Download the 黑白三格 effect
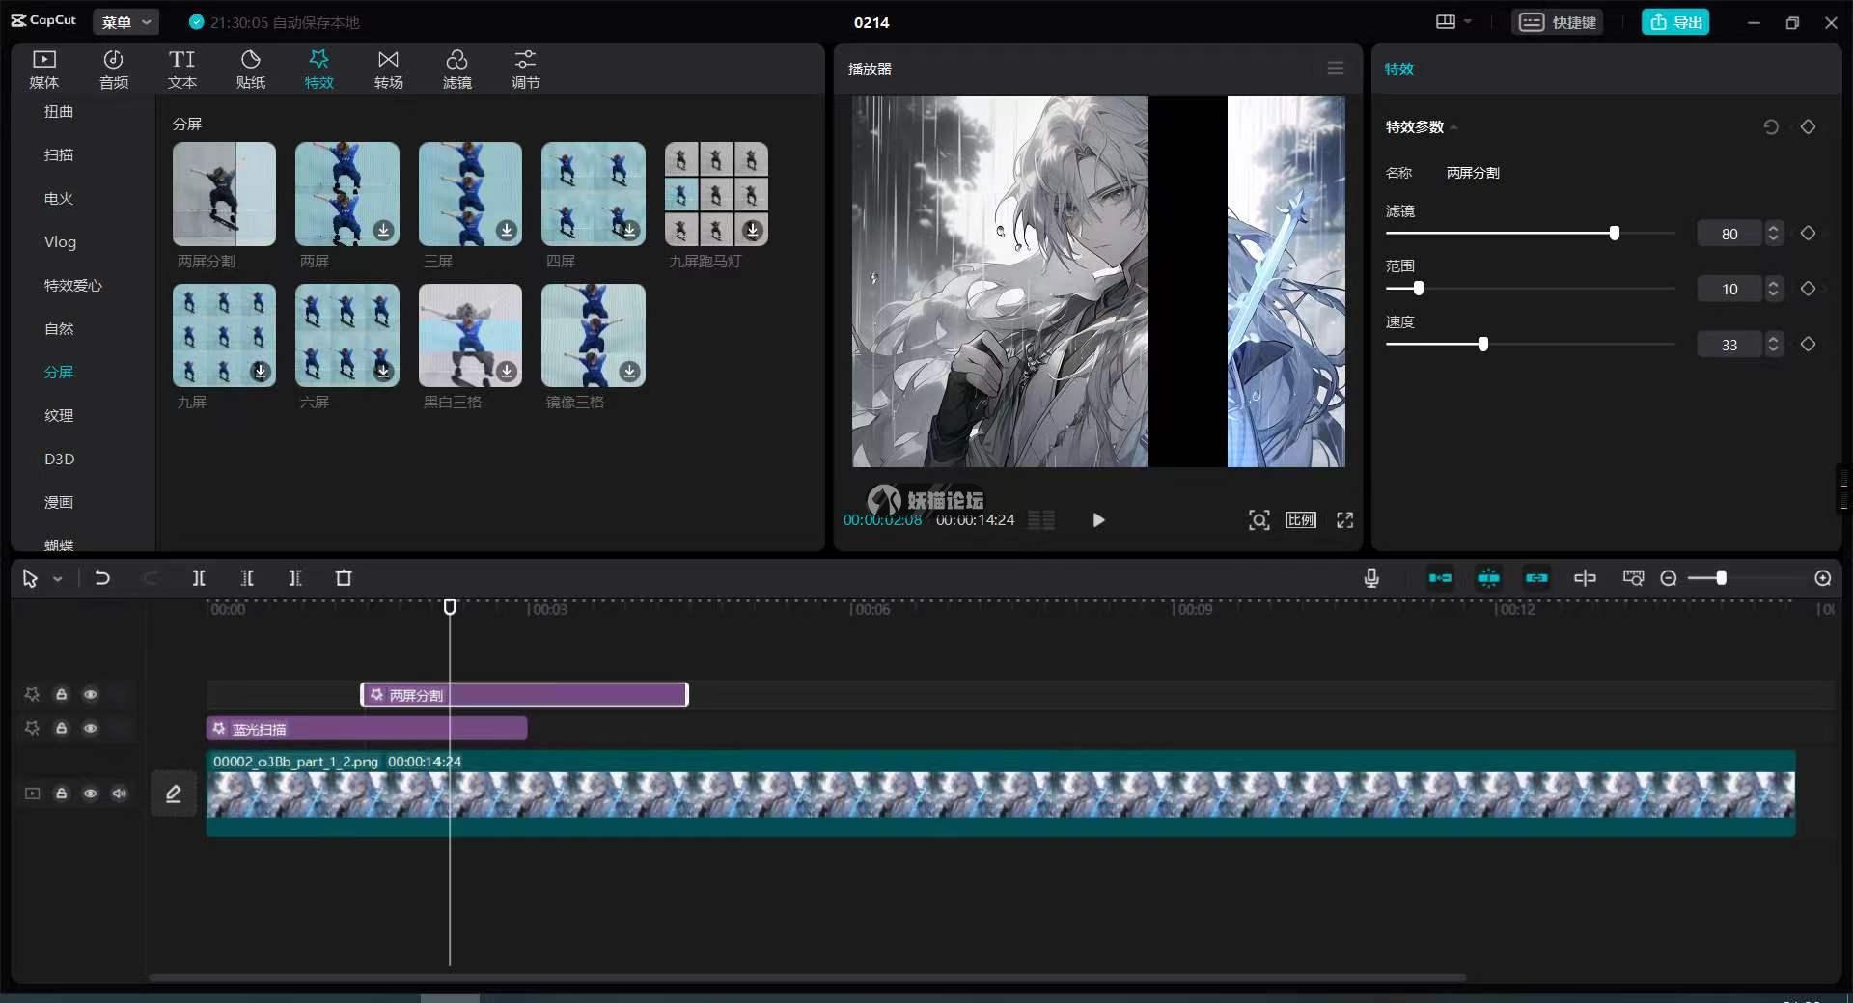This screenshot has width=1853, height=1003. [506, 372]
